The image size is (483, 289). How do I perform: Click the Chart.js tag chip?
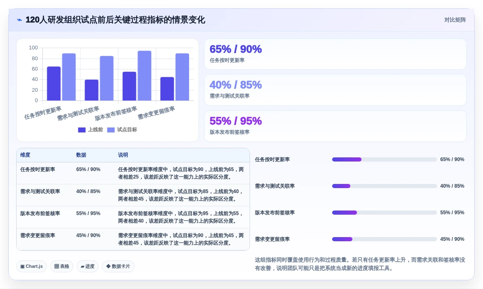[32, 266]
